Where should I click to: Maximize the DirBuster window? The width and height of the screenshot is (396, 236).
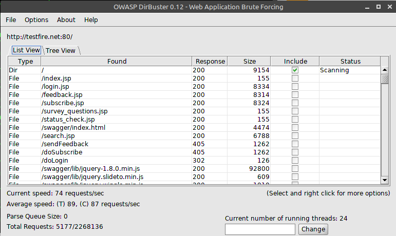(x=379, y=7)
